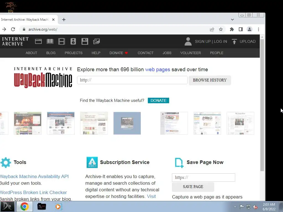Click the Google Chrome taskbar icon

(x=25, y=206)
